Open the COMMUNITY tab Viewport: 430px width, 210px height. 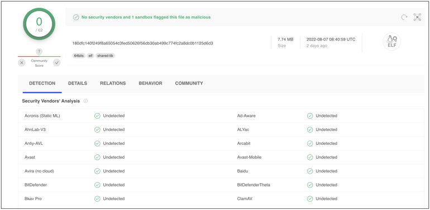pos(189,84)
